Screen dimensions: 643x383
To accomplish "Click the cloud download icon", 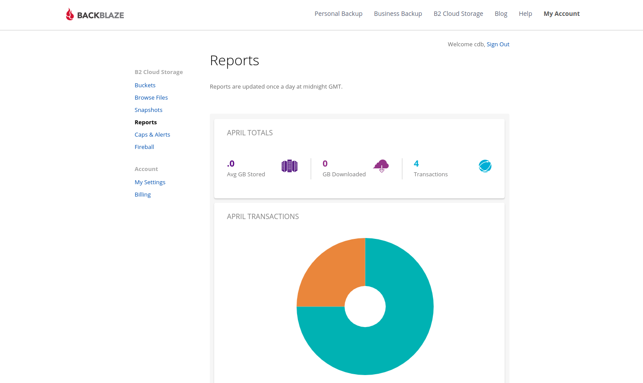I will pos(381,166).
